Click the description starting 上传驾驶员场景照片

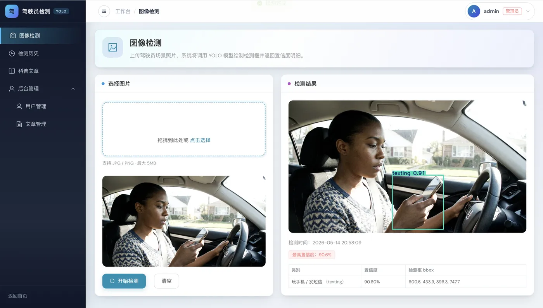point(218,55)
